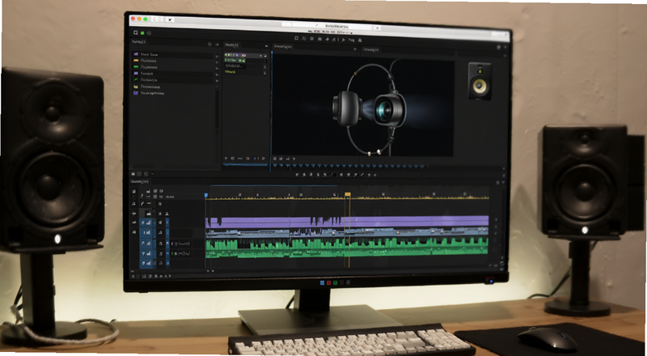Click step button right after second-panel play button
The height and width of the screenshot is (356, 647).
point(233,158)
